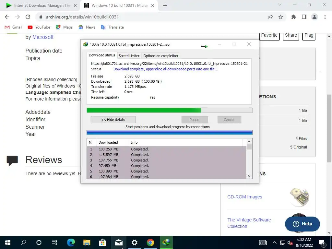
Task: Open the YouTube bookmark
Action: (x=39, y=27)
